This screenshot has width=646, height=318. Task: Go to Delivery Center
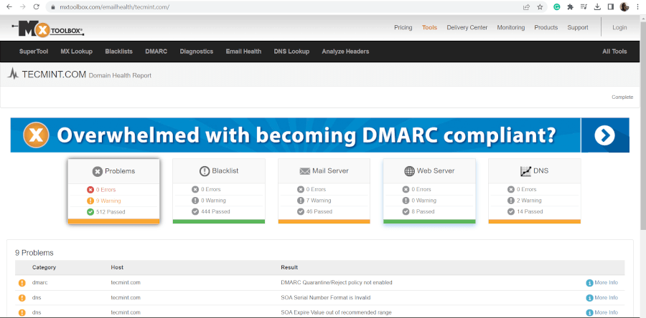467,27
